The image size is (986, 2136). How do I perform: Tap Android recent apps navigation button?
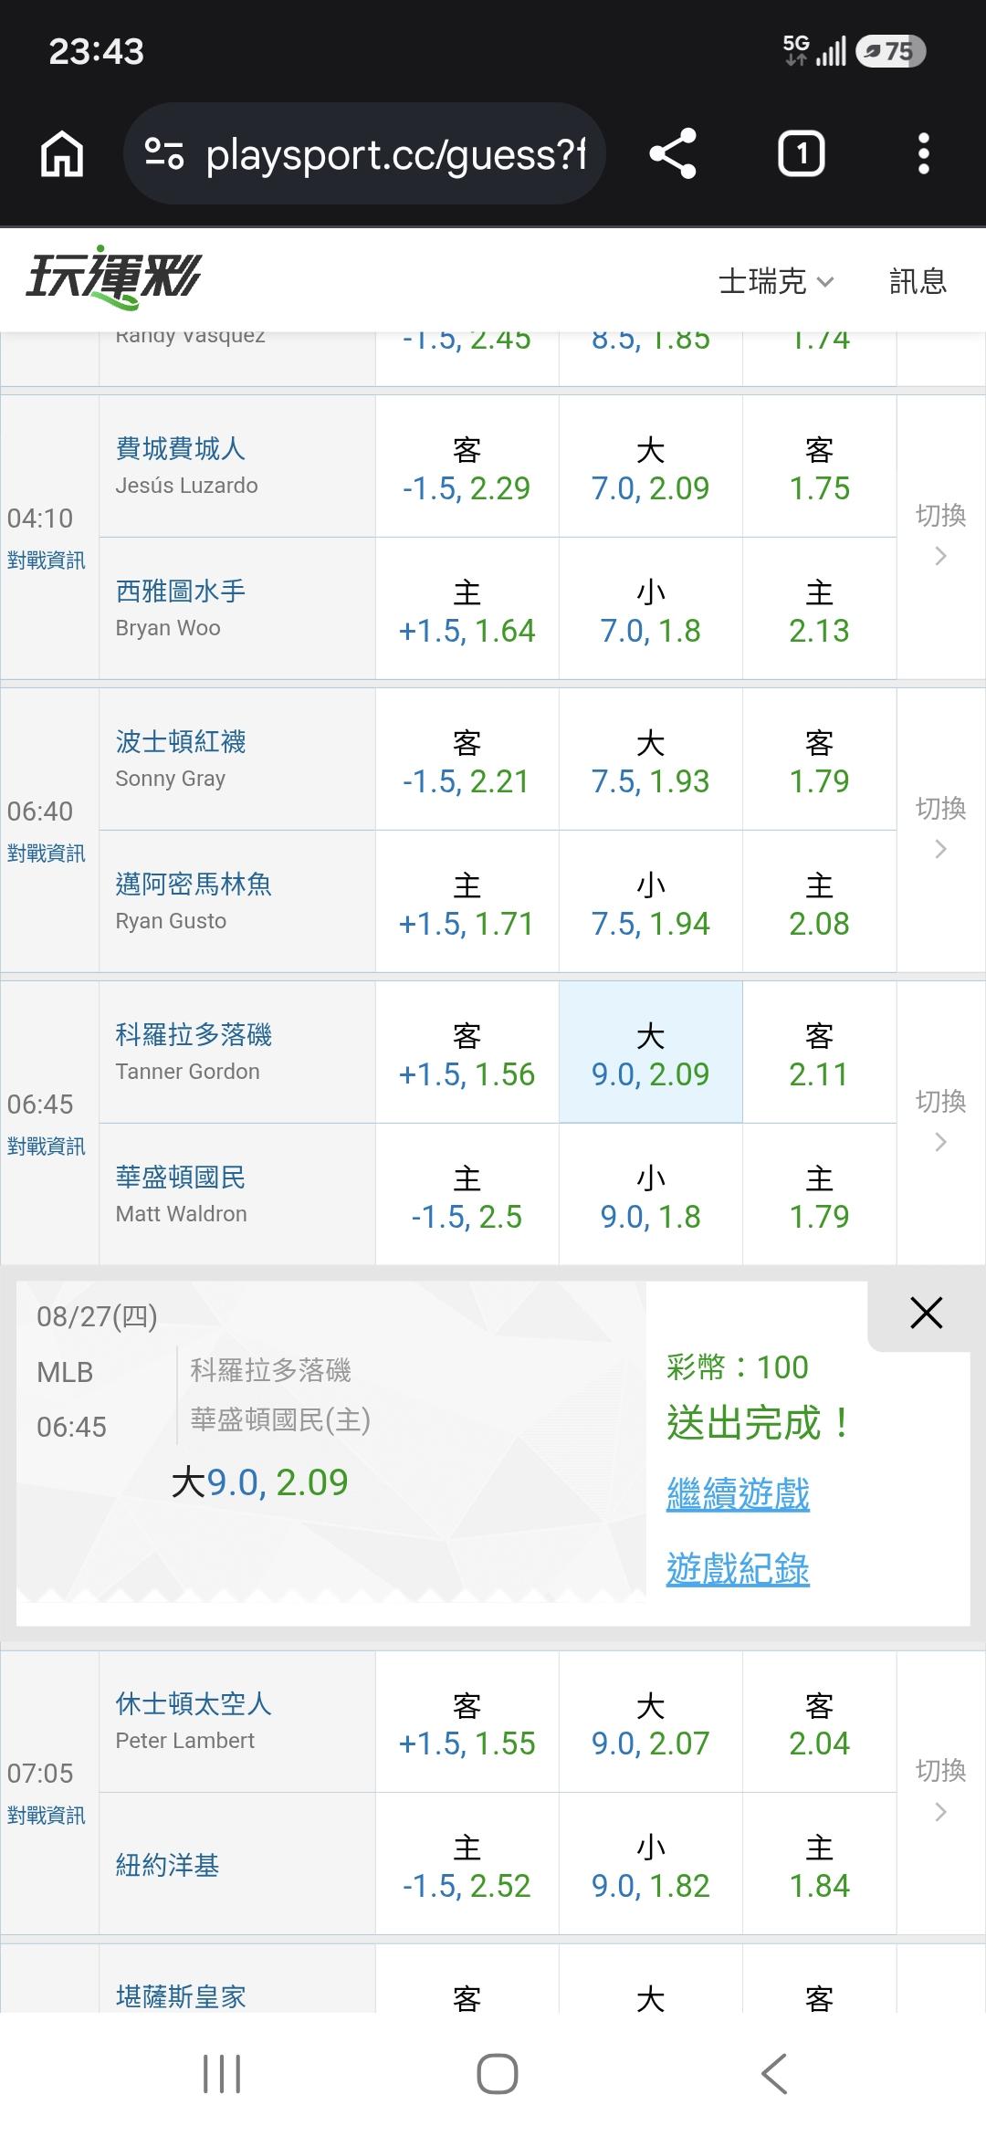[x=222, y=2074]
